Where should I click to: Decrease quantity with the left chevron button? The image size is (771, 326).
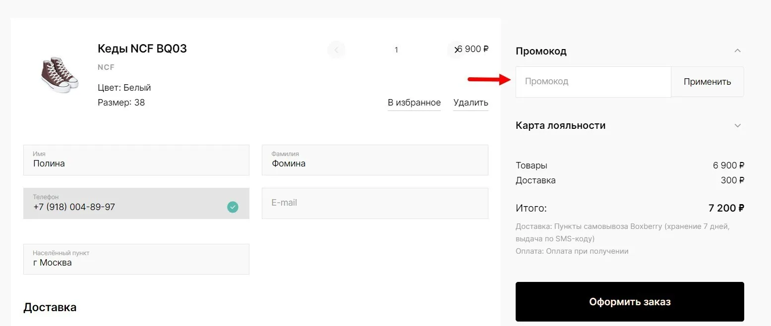[x=336, y=50]
